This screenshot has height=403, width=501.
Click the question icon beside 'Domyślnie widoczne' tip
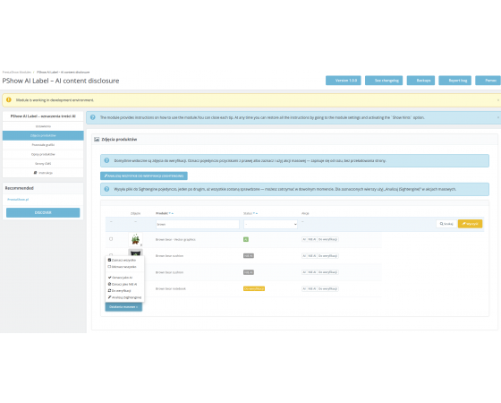click(106, 160)
